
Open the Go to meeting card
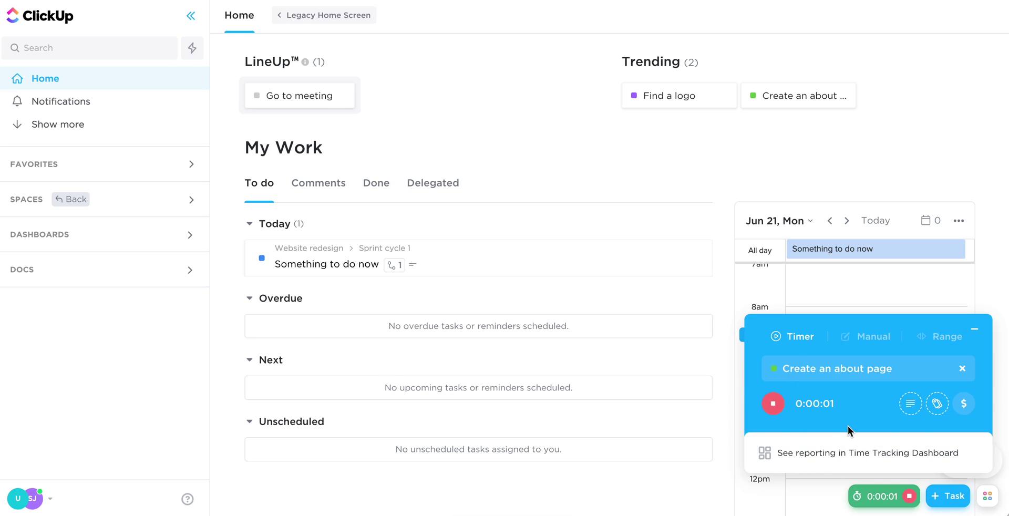click(x=300, y=96)
